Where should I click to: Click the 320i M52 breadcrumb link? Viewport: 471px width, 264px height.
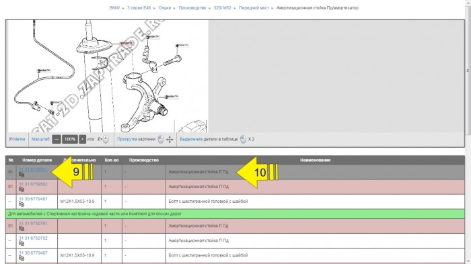tap(222, 8)
